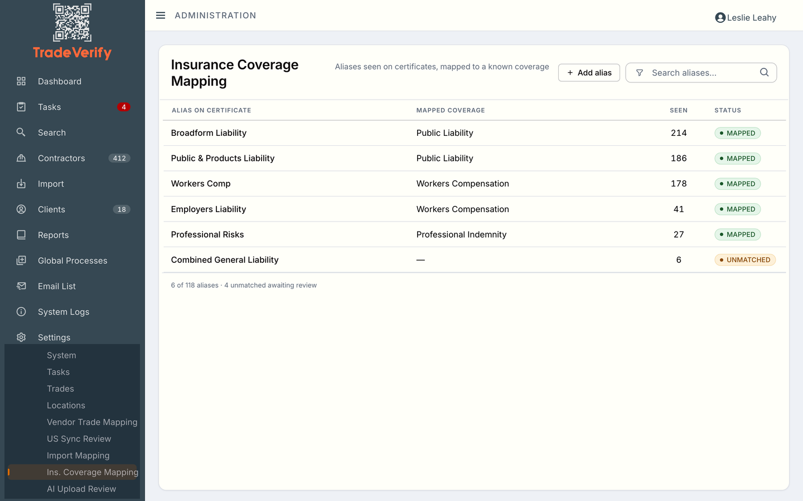The image size is (803, 501).
Task: Click MAPPED badge in Broadform Liability row
Action: (x=737, y=133)
